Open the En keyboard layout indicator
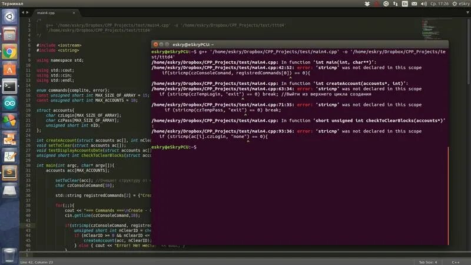471x265 pixels. click(x=404, y=4)
